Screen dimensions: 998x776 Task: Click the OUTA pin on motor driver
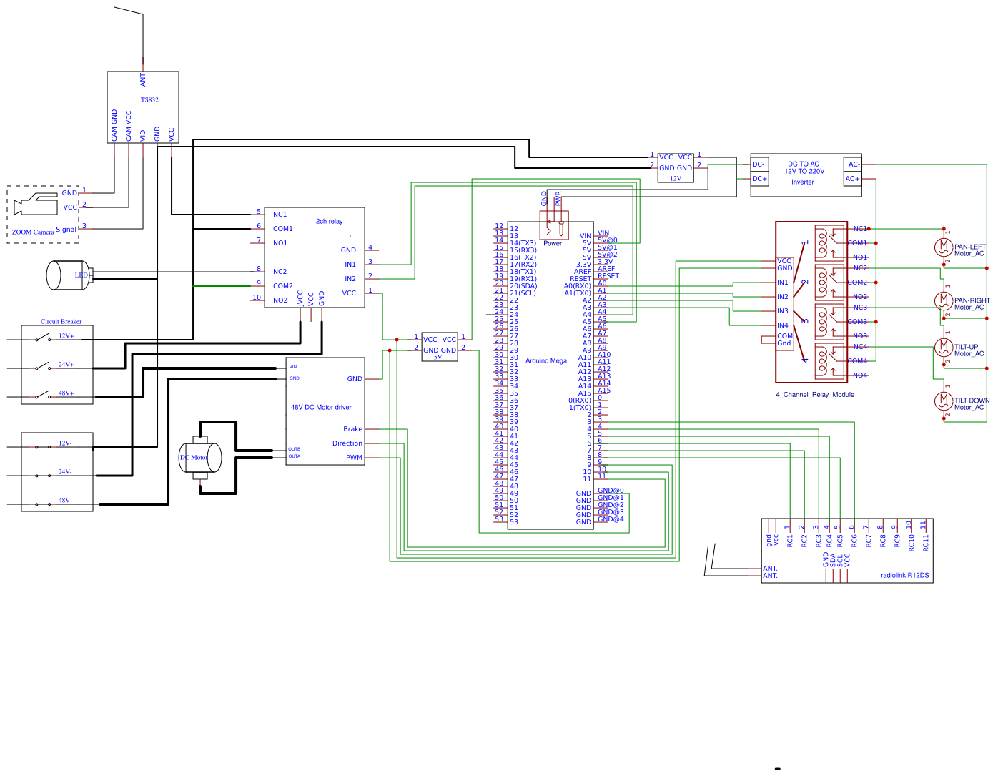[295, 456]
